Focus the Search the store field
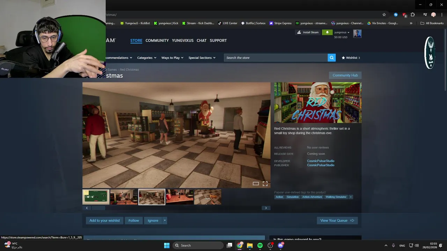This screenshot has height=251, width=447. click(276, 58)
